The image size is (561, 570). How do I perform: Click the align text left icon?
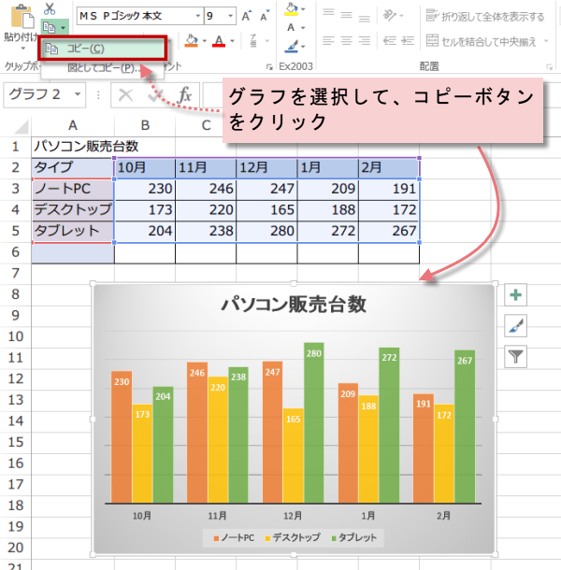(328, 41)
